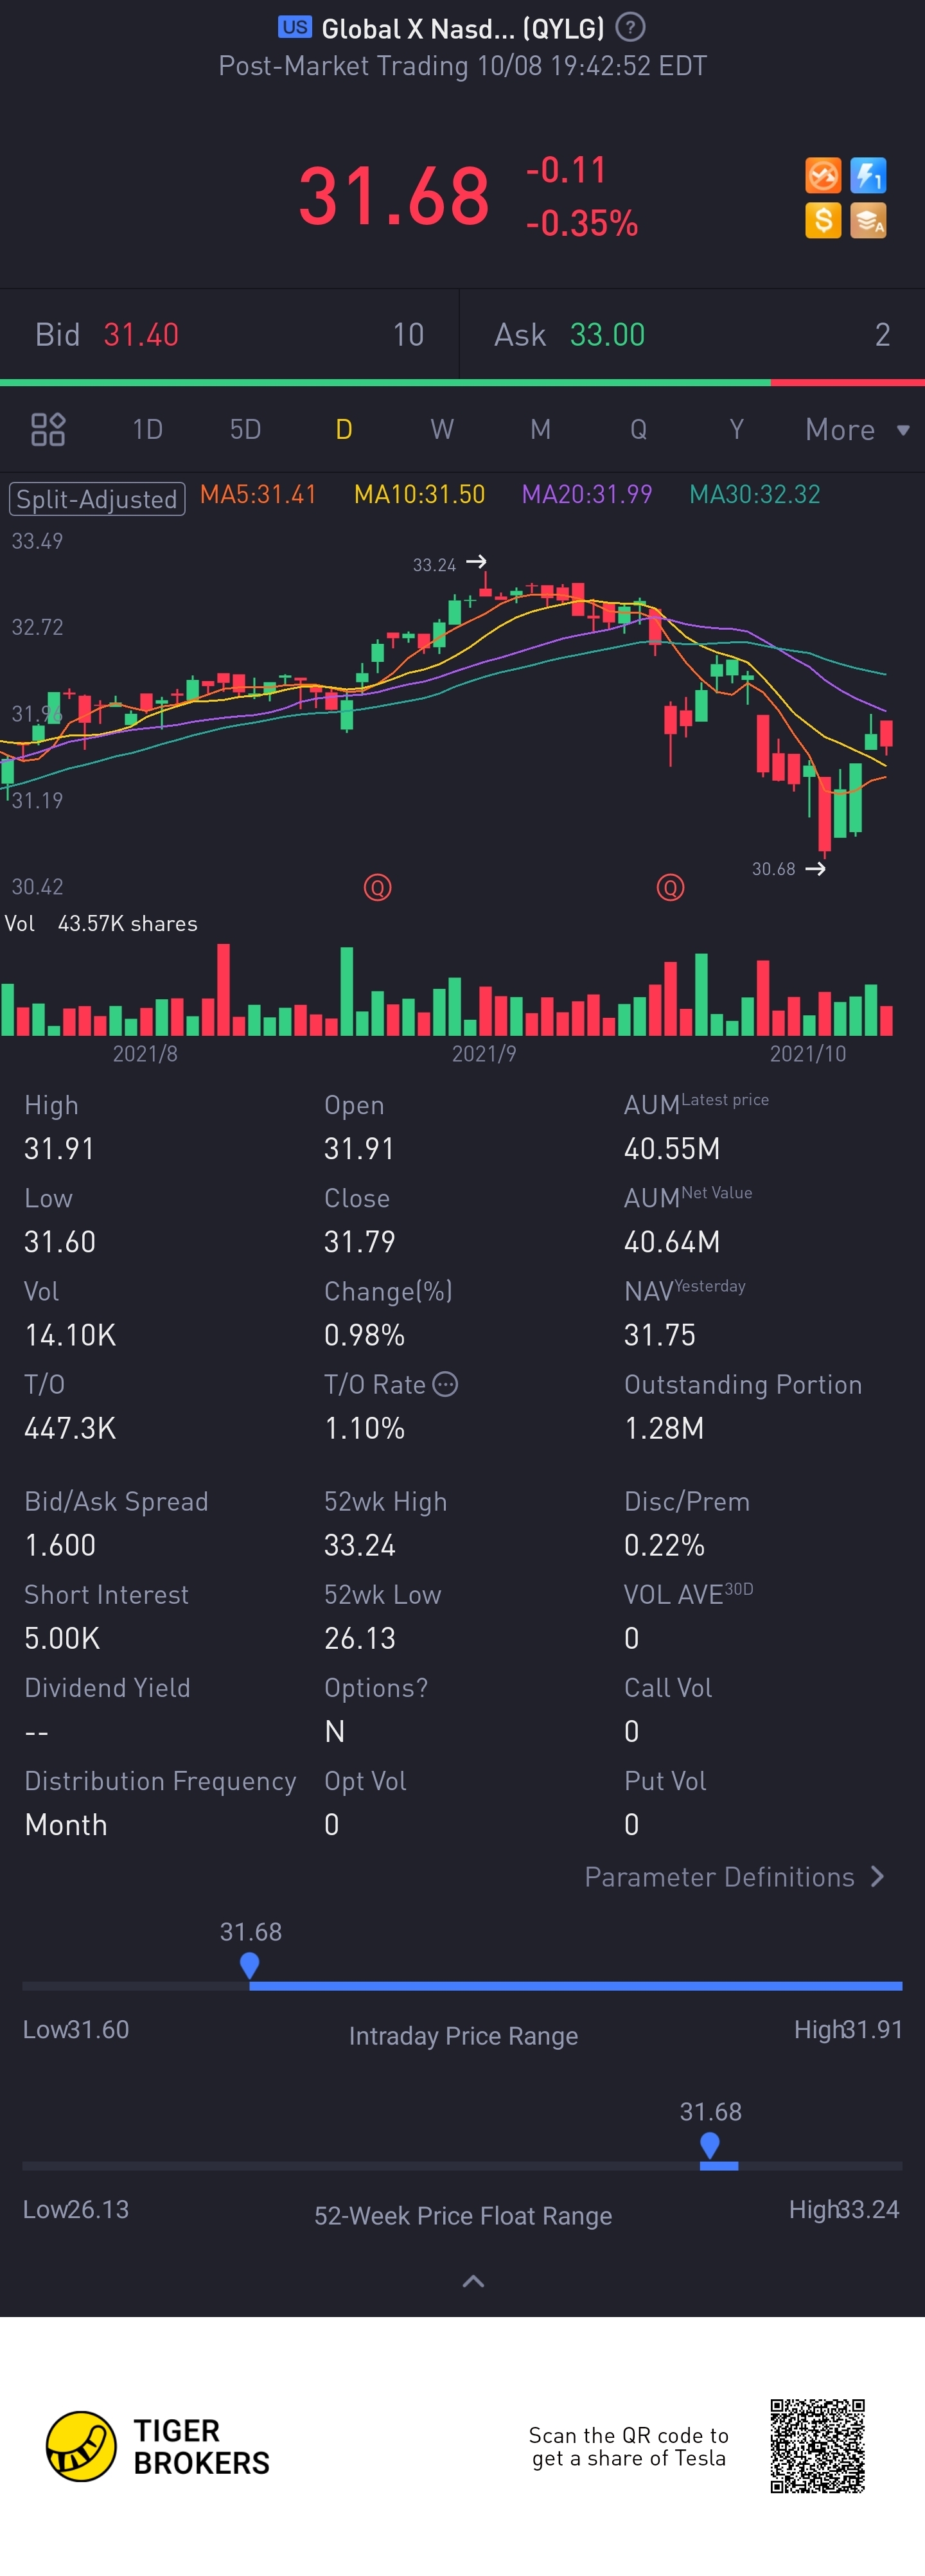Image resolution: width=925 pixels, height=2576 pixels.
Task: Select the Q quarterly chart tab
Action: (638, 429)
